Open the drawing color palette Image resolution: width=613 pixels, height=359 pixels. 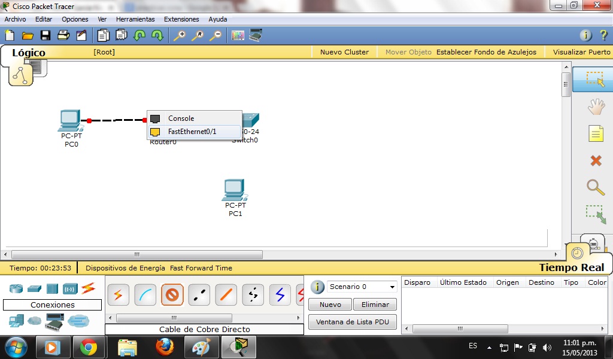[238, 35]
